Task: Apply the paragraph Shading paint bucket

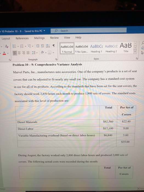Action: coord(42,53)
